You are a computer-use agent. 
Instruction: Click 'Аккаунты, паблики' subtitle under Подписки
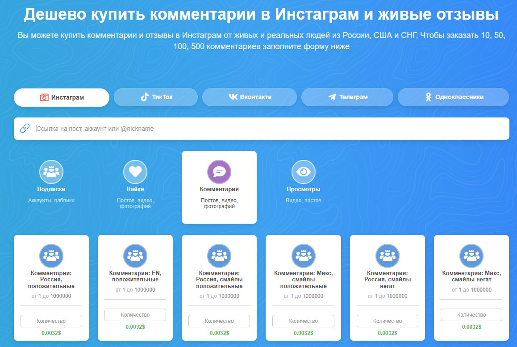point(51,201)
